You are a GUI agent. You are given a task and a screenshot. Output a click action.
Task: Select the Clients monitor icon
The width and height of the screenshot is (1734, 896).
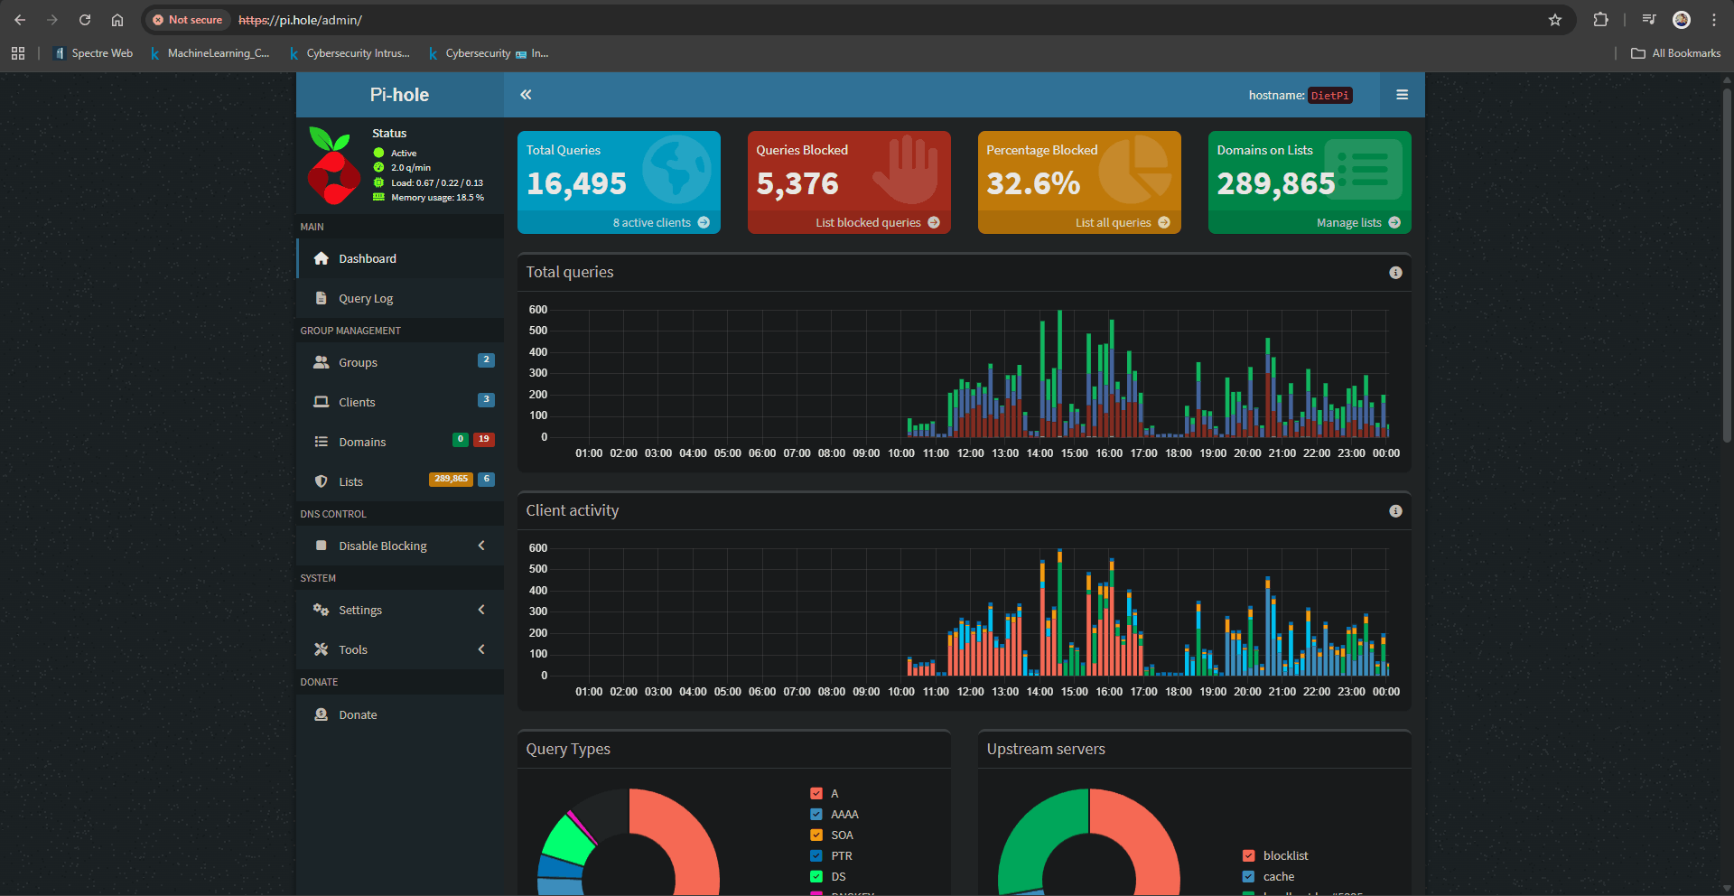click(x=322, y=401)
